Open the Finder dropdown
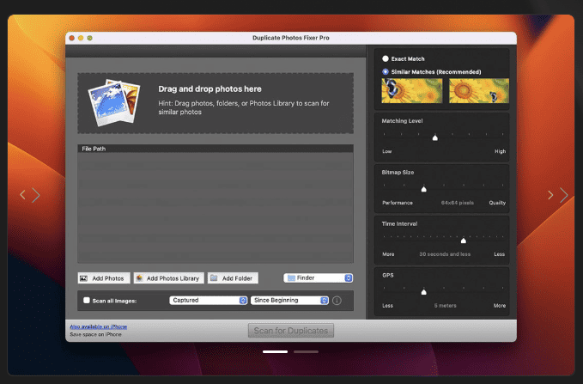This screenshot has height=384, width=583. (319, 278)
